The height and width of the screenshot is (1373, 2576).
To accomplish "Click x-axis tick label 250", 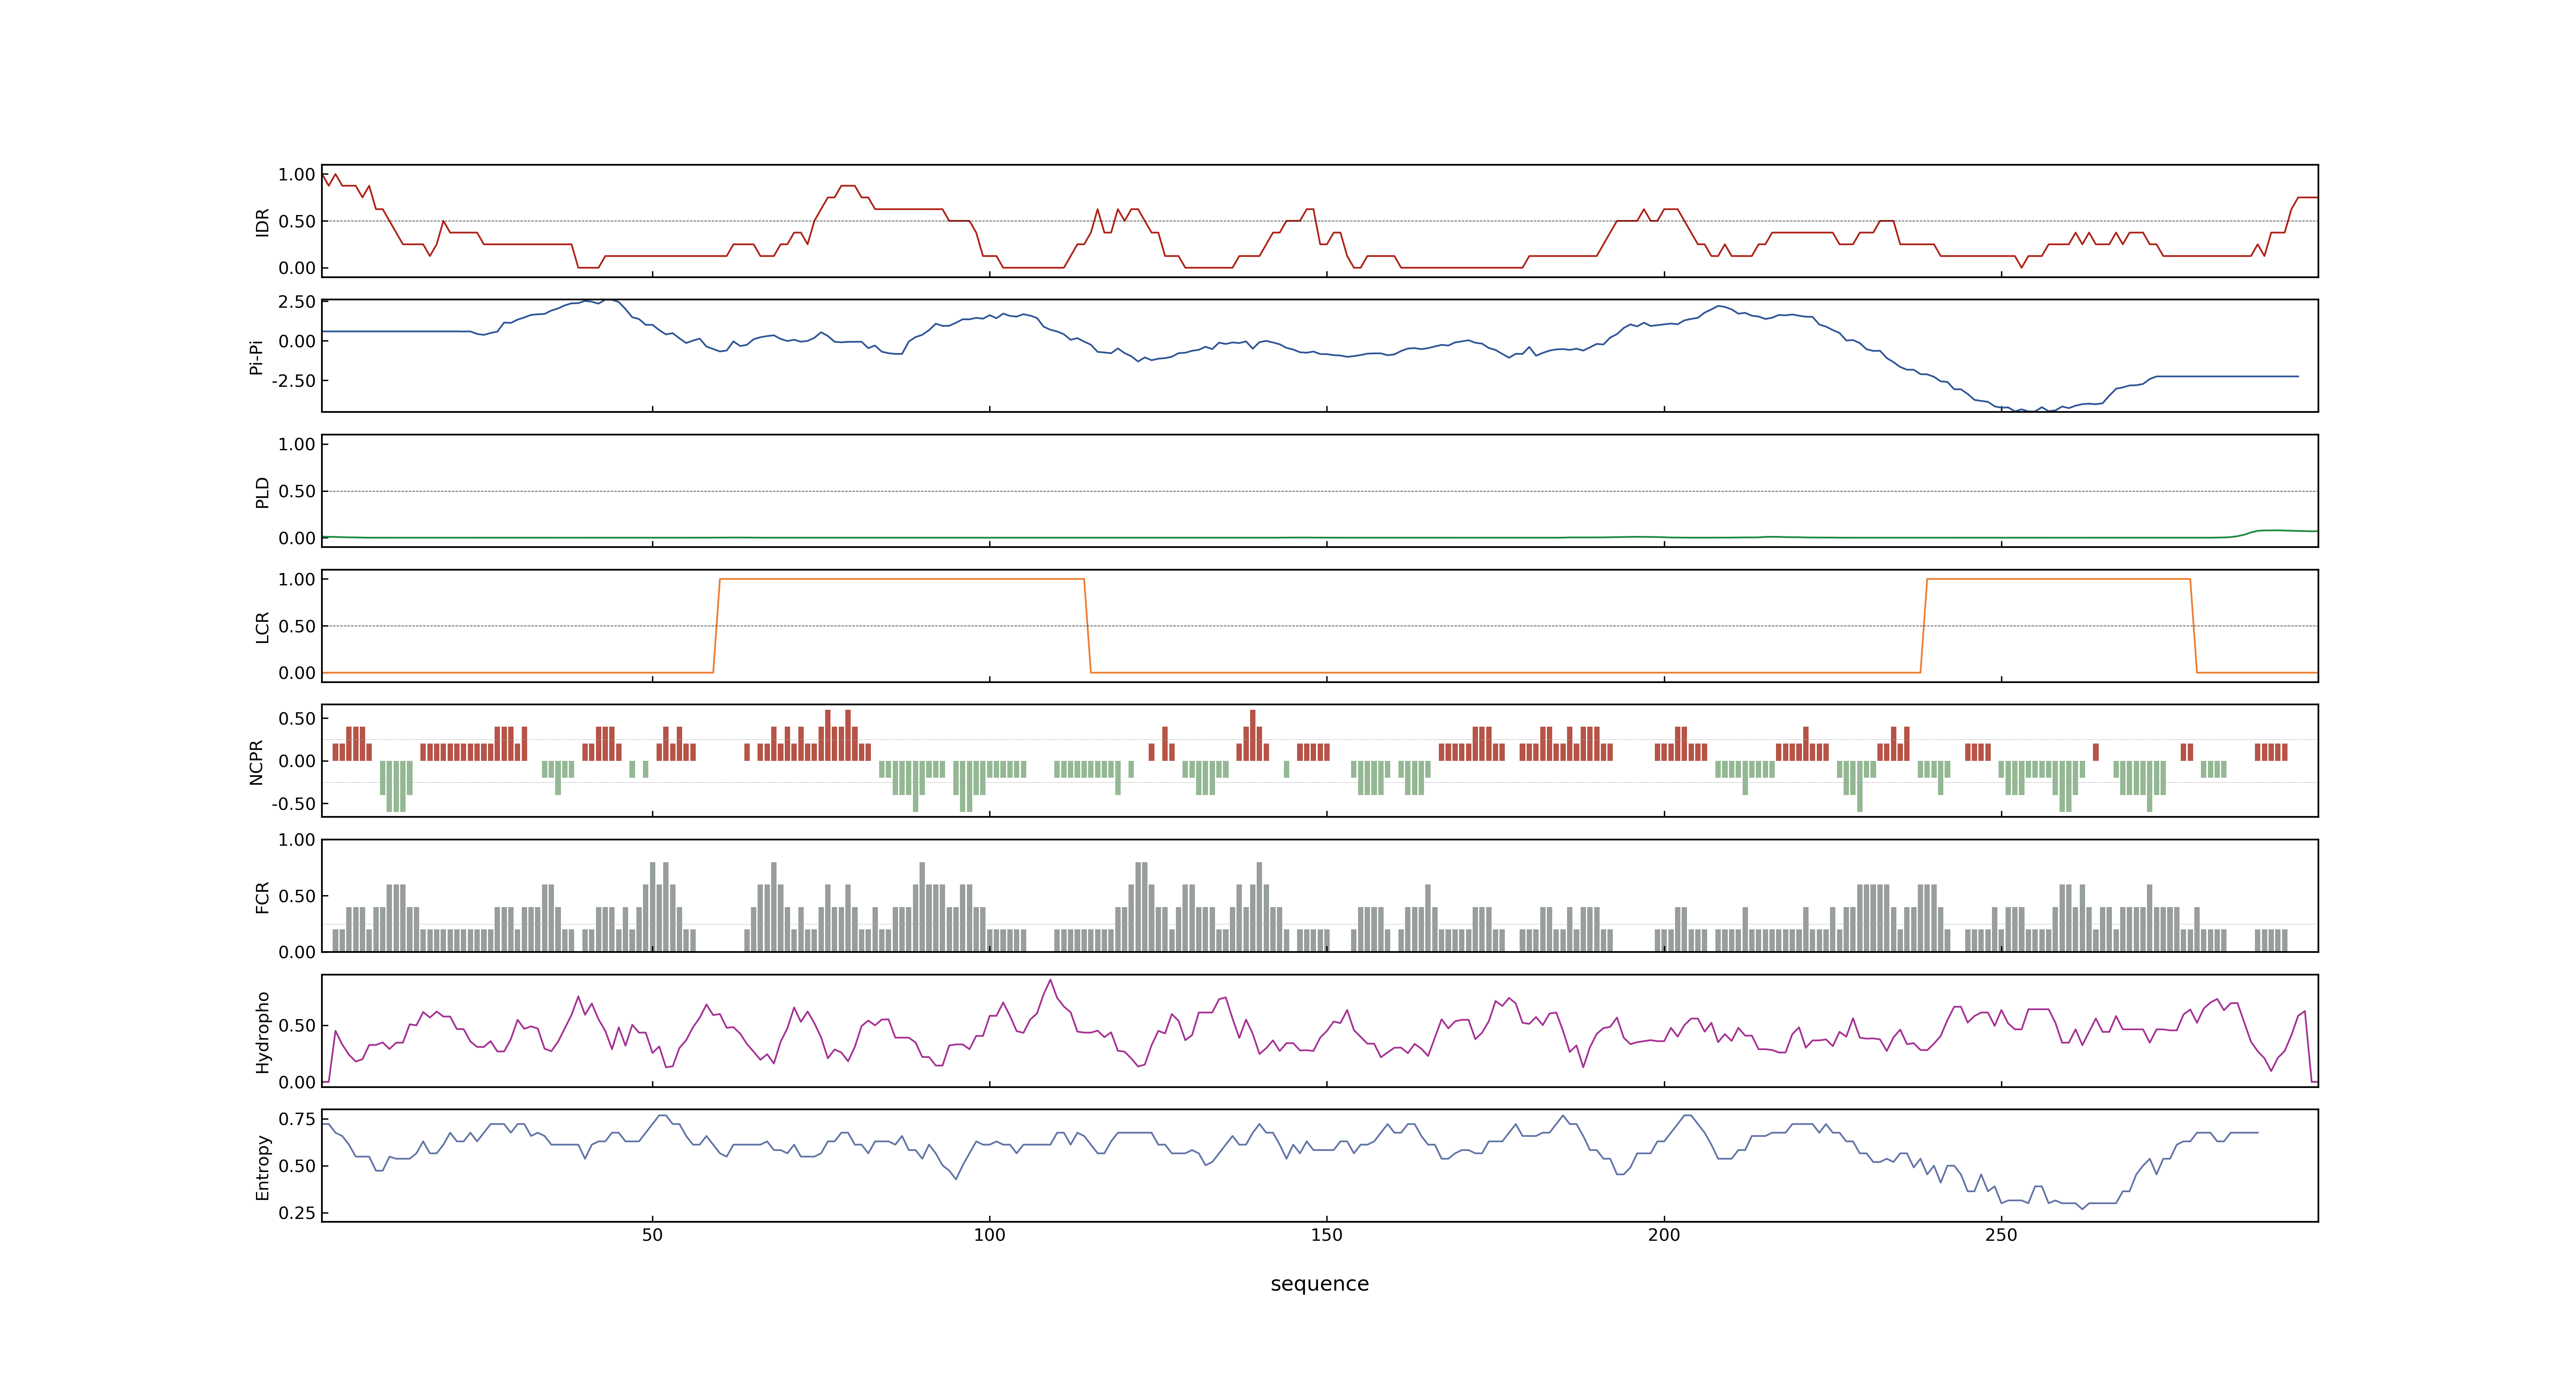I will [x=2001, y=1235].
